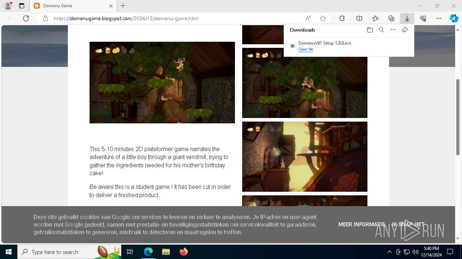Open the sunset windmill screenshot
The width and height of the screenshot is (462, 259).
pyautogui.click(x=305, y=156)
